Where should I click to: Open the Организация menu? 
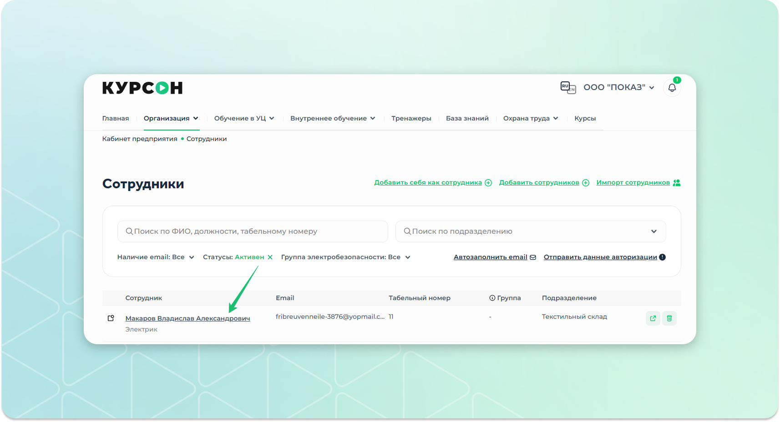171,119
